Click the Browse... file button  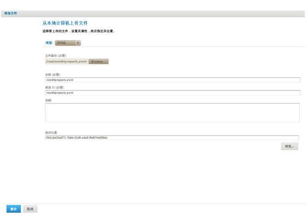click(99, 61)
